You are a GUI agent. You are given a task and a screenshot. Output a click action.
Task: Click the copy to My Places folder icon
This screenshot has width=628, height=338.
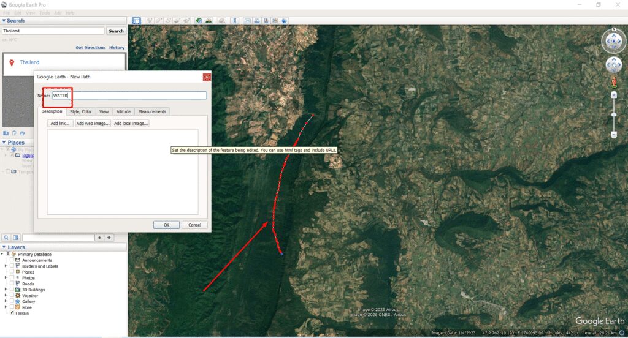[x=6, y=133]
